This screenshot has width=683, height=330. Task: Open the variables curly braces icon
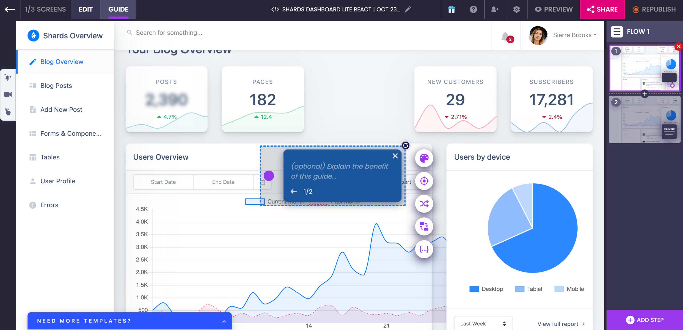(x=424, y=249)
